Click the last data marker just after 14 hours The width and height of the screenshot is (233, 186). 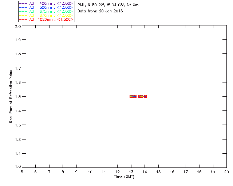(x=146, y=96)
